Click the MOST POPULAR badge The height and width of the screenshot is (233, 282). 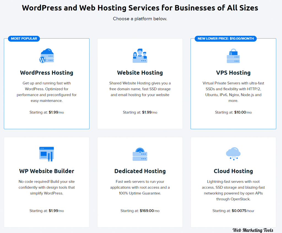pyautogui.click(x=24, y=39)
